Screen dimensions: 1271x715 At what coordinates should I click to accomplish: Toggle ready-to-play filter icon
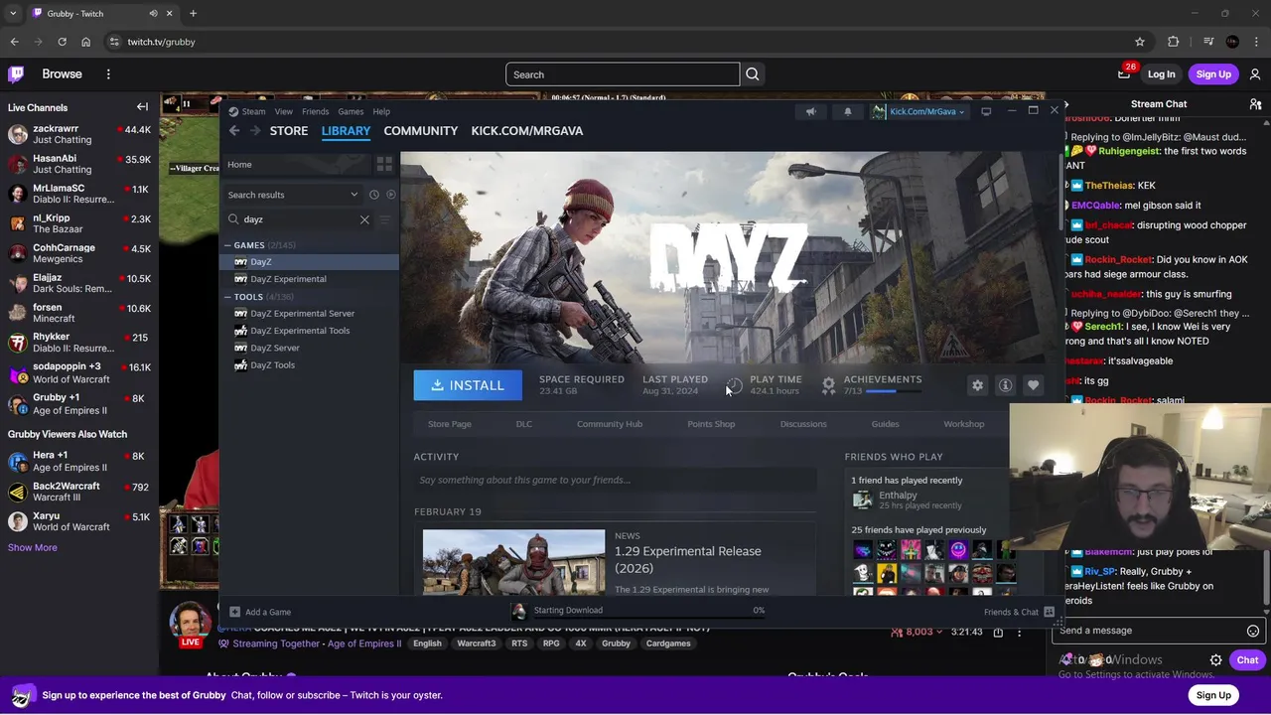tap(390, 195)
